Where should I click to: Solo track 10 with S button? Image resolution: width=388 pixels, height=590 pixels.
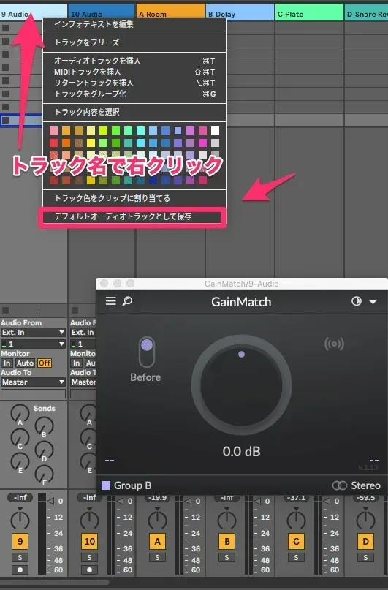89,558
